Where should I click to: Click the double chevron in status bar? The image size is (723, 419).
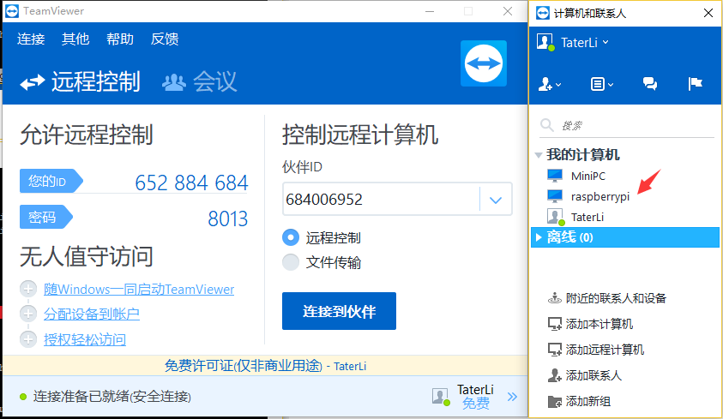coord(512,397)
